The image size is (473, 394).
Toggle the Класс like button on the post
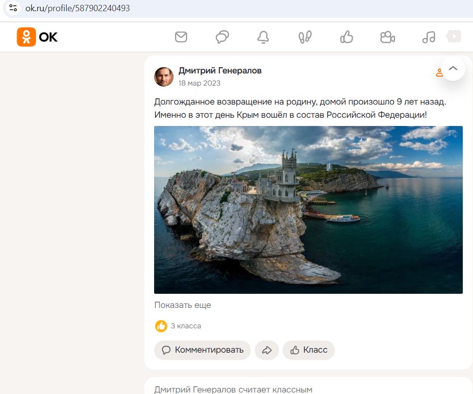pyautogui.click(x=309, y=350)
